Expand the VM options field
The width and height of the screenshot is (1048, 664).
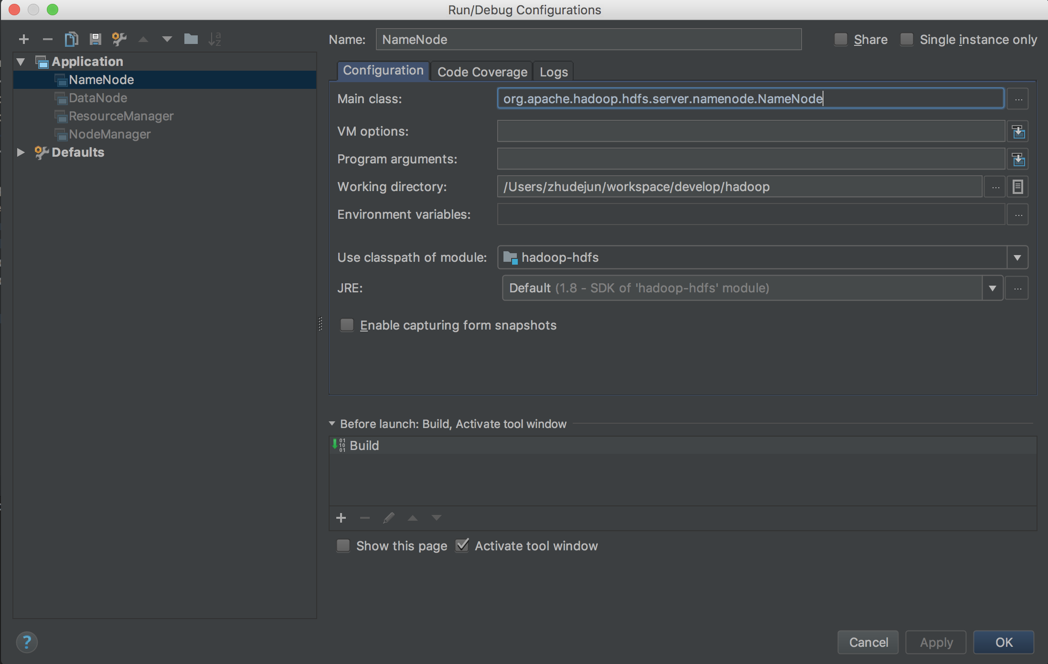point(1018,131)
